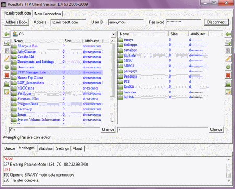235x189 pixels.
Task: Click the User ID input field
Action: [x=125, y=22]
